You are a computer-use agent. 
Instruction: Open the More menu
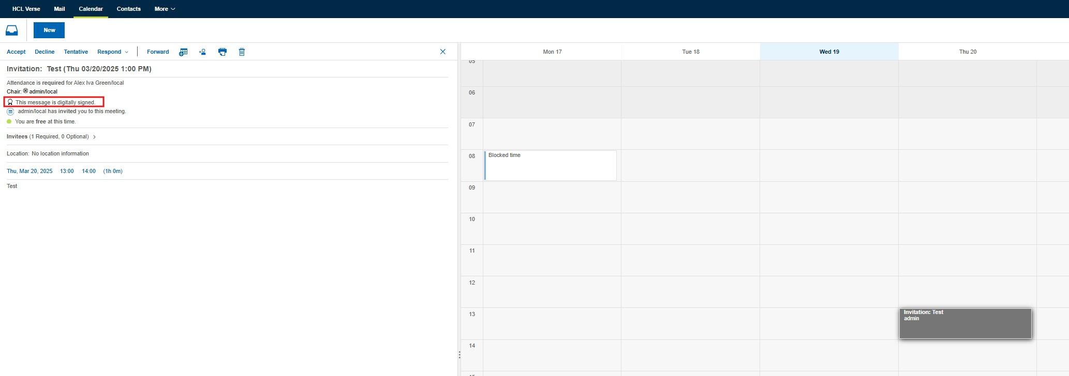pyautogui.click(x=165, y=9)
